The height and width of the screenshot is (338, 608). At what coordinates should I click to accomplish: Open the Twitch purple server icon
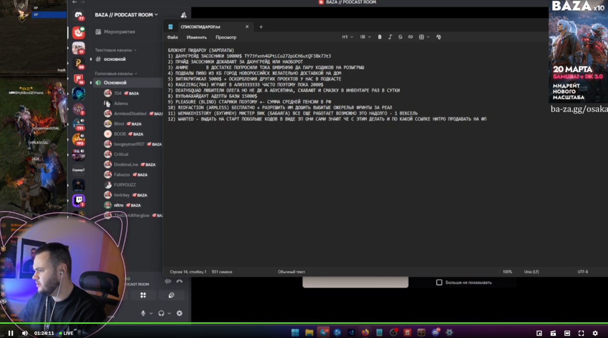[78, 200]
